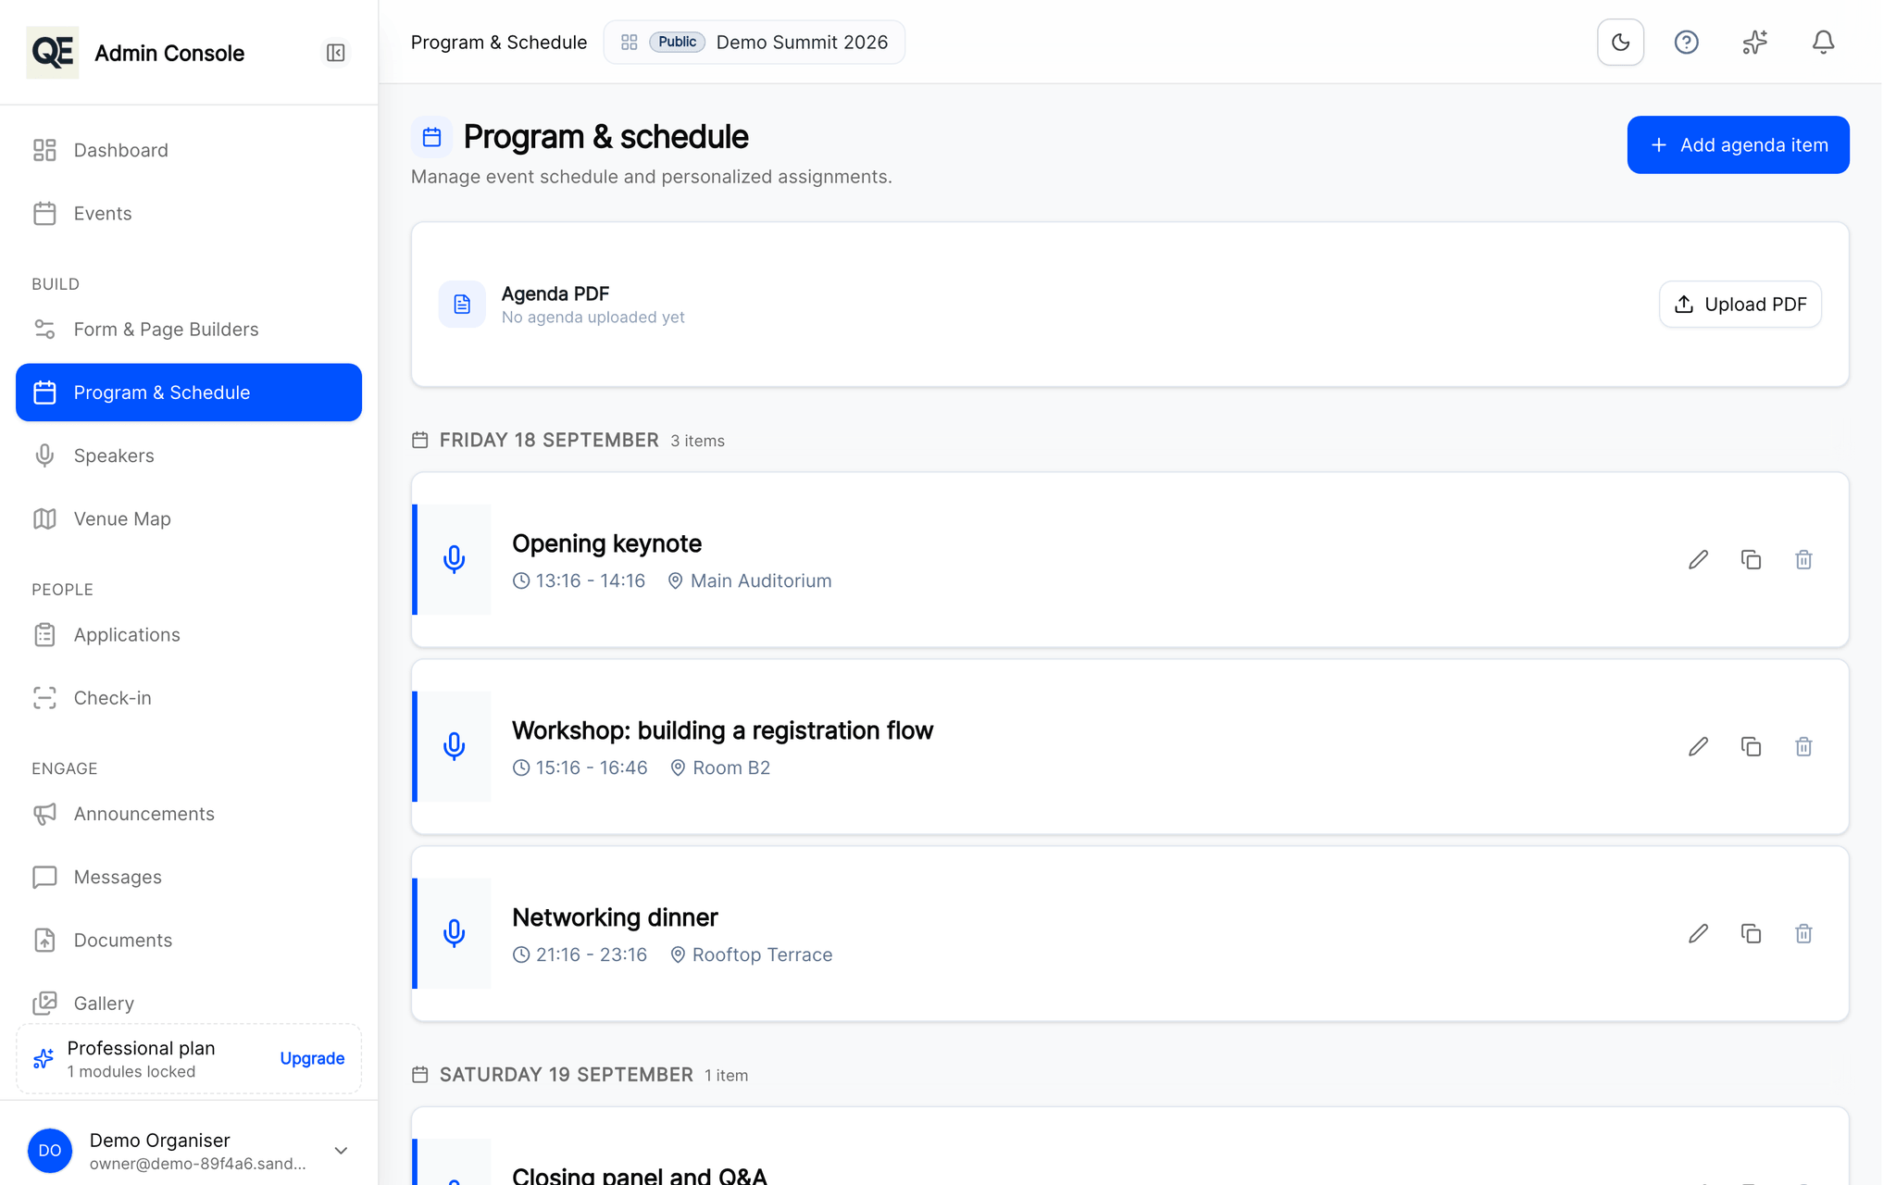The height and width of the screenshot is (1185, 1896).
Task: Delete the Networking dinner item
Action: 1803,933
